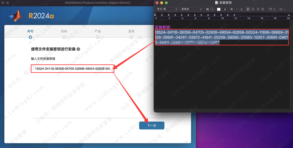Open the 1.0 line spacing dropdown

coord(272,9)
